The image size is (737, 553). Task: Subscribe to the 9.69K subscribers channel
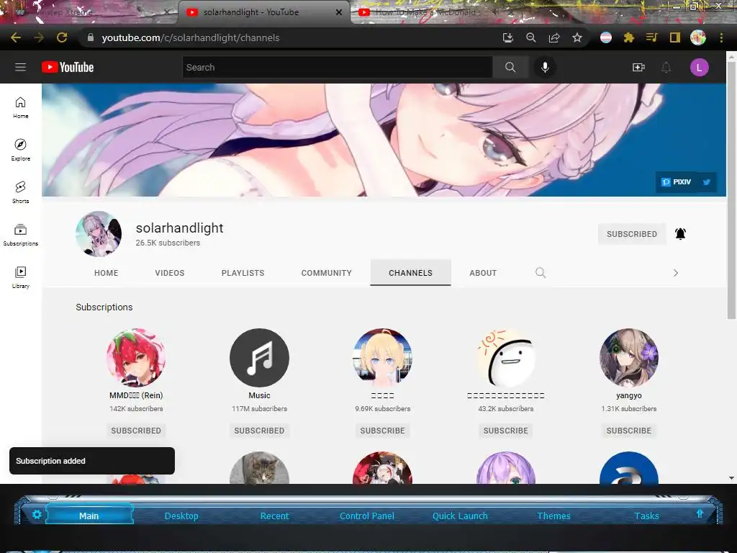pos(383,431)
